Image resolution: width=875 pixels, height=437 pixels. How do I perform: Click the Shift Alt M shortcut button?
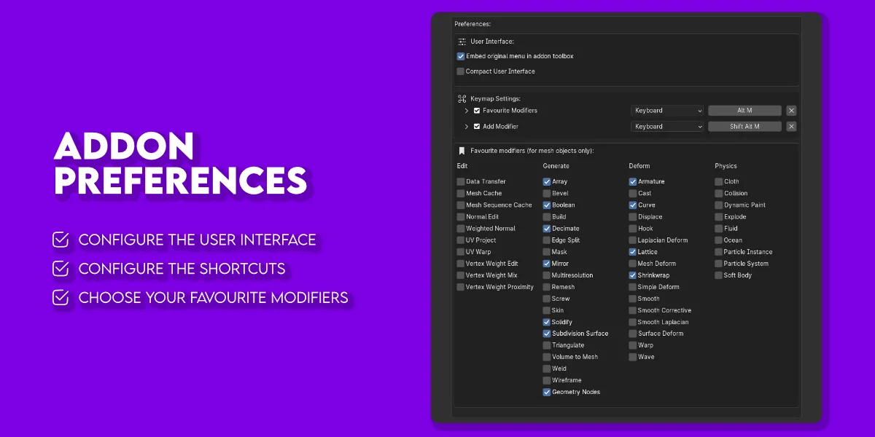(x=744, y=127)
